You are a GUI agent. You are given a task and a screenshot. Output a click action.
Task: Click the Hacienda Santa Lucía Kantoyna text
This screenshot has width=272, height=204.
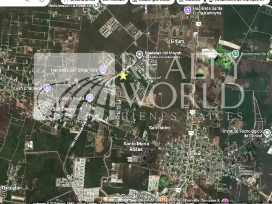tap(207, 11)
